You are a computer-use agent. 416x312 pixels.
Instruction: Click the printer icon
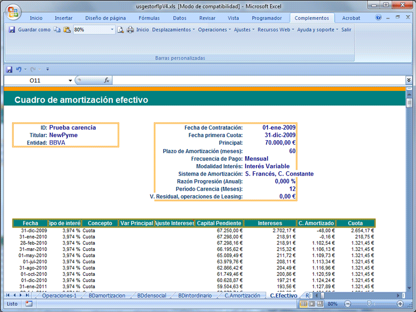click(x=131, y=30)
